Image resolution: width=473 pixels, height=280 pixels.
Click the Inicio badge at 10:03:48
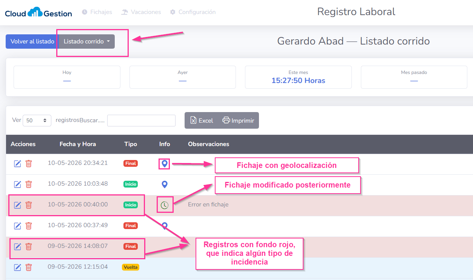(x=131, y=184)
